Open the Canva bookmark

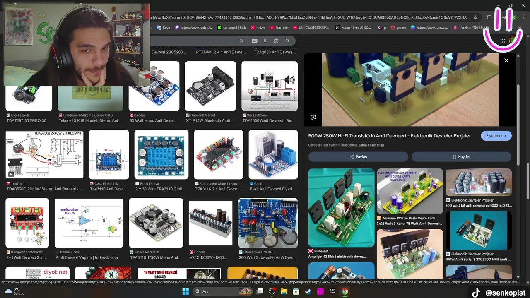pos(430,28)
